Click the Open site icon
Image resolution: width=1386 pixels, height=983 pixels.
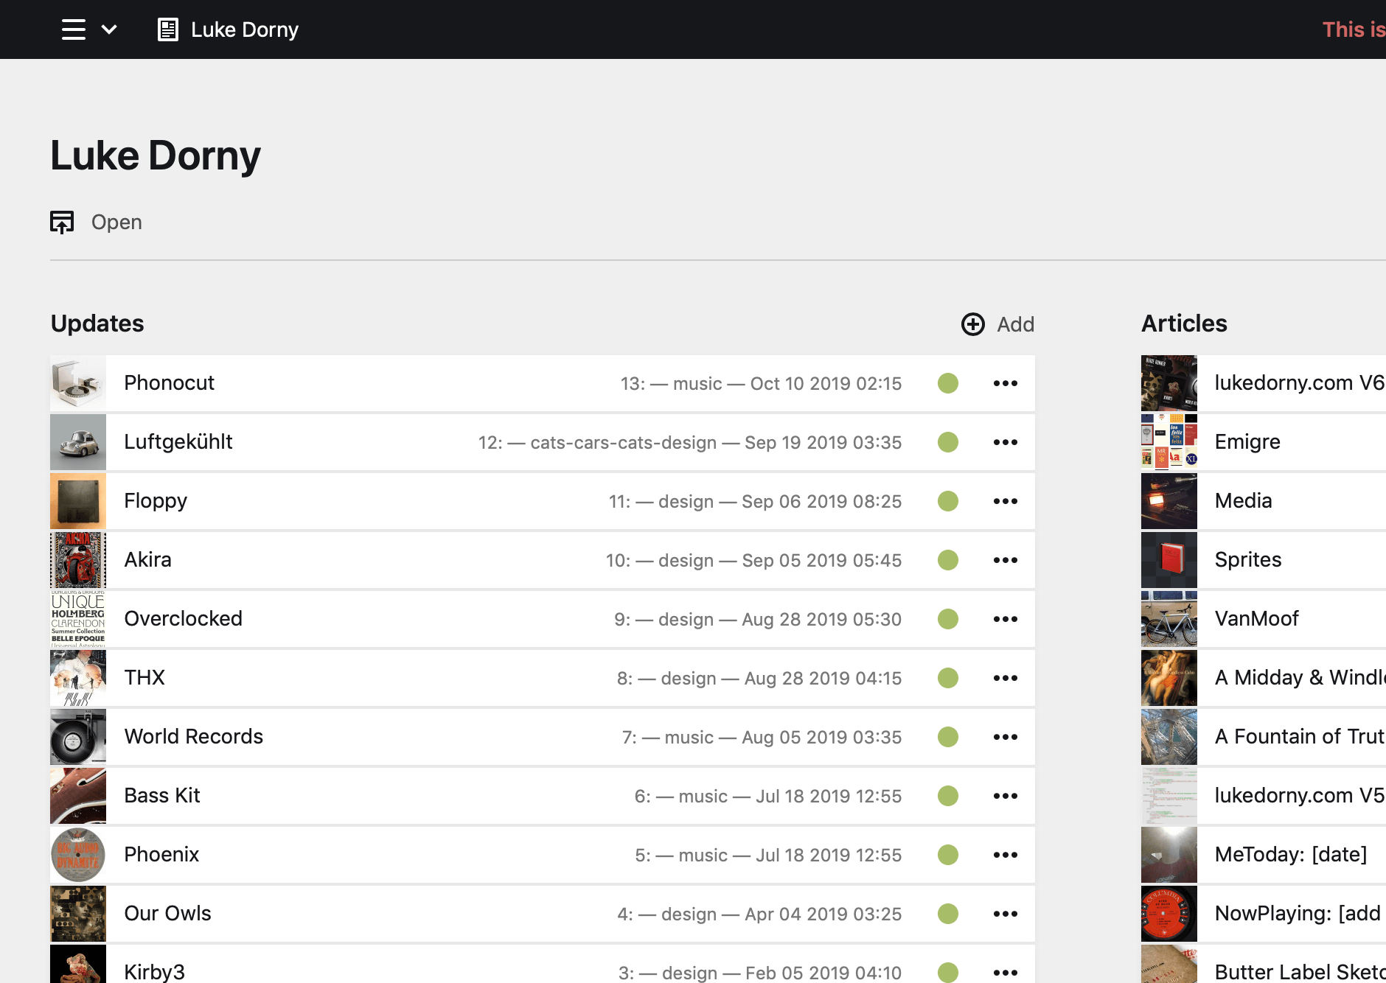(x=62, y=222)
